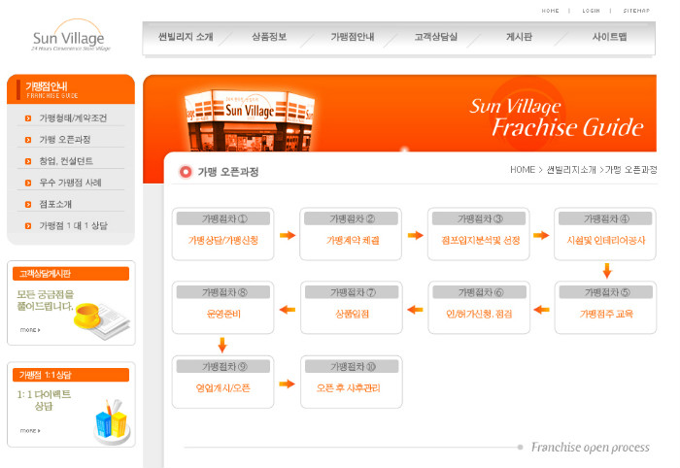Open the SITEMAP link in header

[x=636, y=11]
